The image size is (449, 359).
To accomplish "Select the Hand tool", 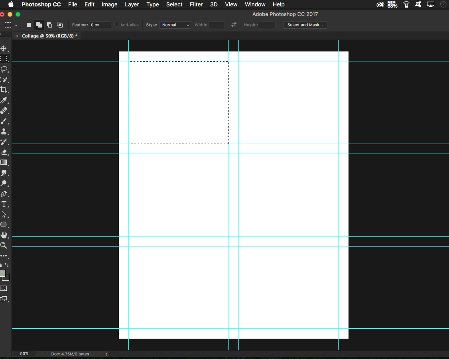I will pyautogui.click(x=4, y=235).
